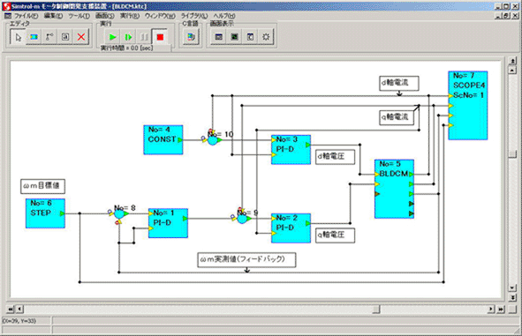
Task: Open the ヘルプ menu
Action: click(224, 16)
